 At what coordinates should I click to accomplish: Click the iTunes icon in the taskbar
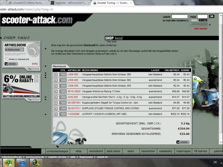[x=22, y=163]
